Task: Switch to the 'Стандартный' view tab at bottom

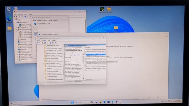Action: (78, 81)
